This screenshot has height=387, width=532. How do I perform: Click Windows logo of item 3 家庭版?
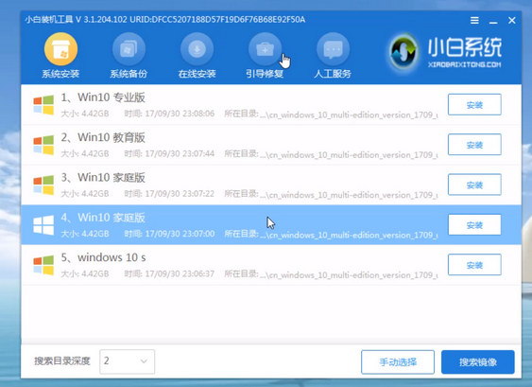point(43,185)
